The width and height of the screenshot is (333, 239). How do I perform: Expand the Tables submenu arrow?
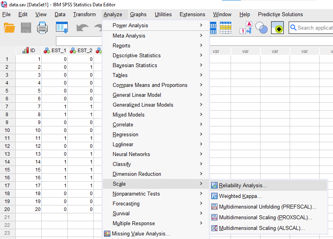[x=201, y=75]
